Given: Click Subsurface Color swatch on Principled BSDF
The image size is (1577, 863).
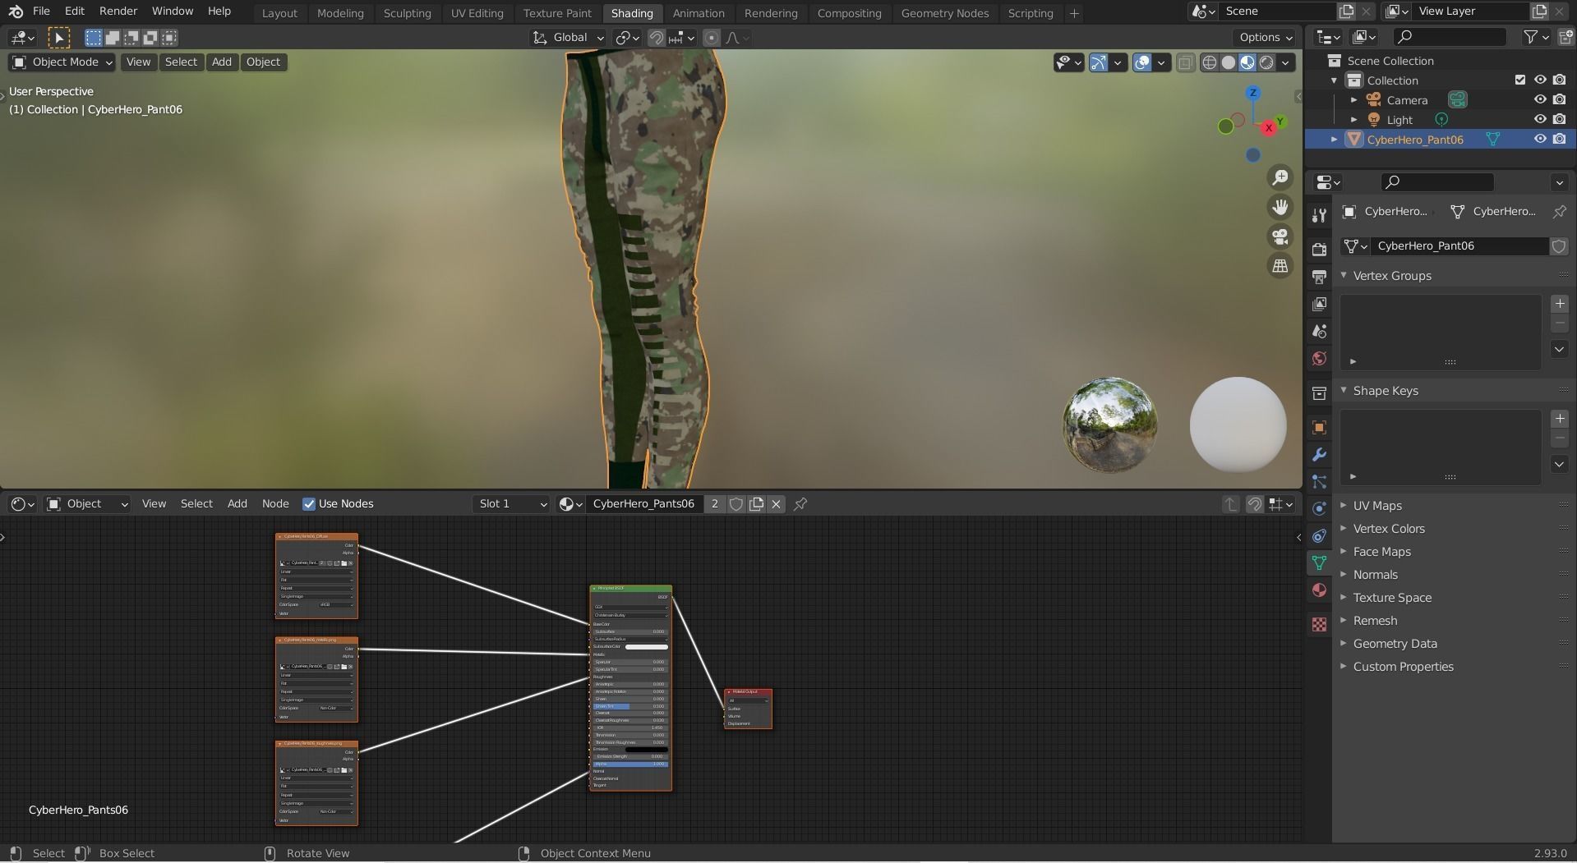Looking at the screenshot, I should (x=647, y=647).
